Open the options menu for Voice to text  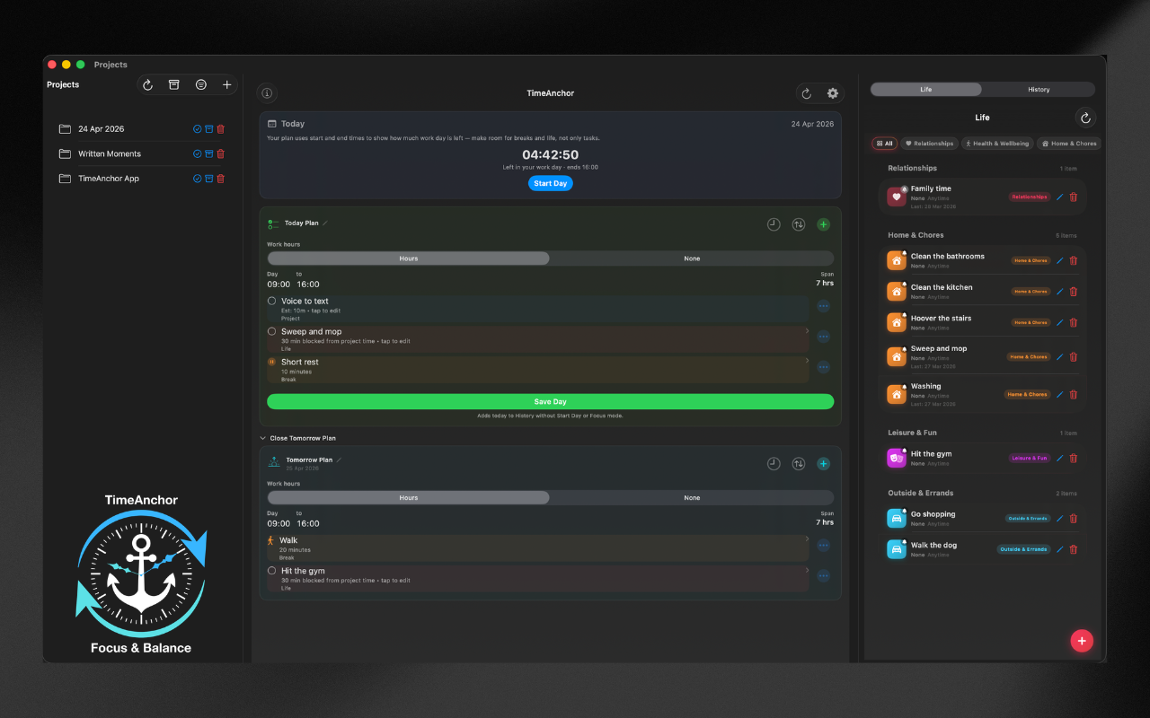pyautogui.click(x=823, y=306)
